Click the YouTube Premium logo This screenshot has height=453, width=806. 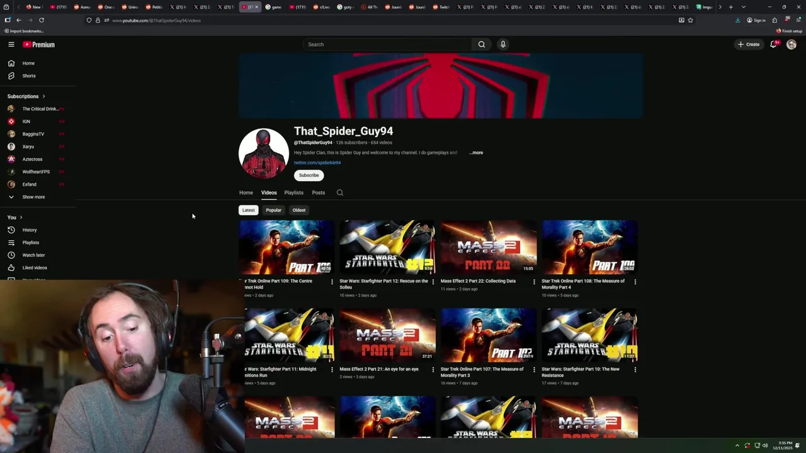[x=39, y=45]
